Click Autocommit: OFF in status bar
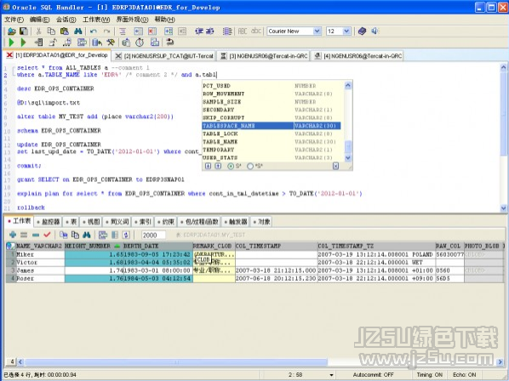 point(374,375)
